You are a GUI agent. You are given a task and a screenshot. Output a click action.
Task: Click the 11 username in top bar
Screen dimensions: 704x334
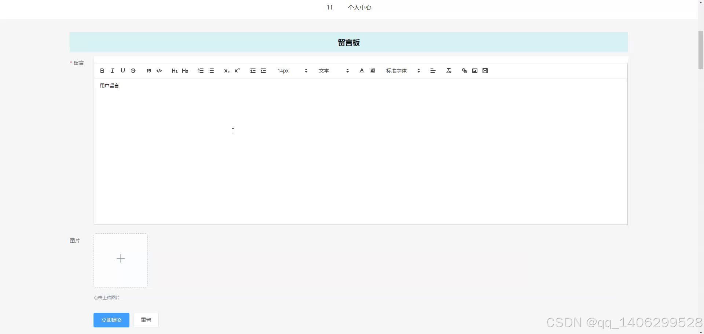coord(330,8)
